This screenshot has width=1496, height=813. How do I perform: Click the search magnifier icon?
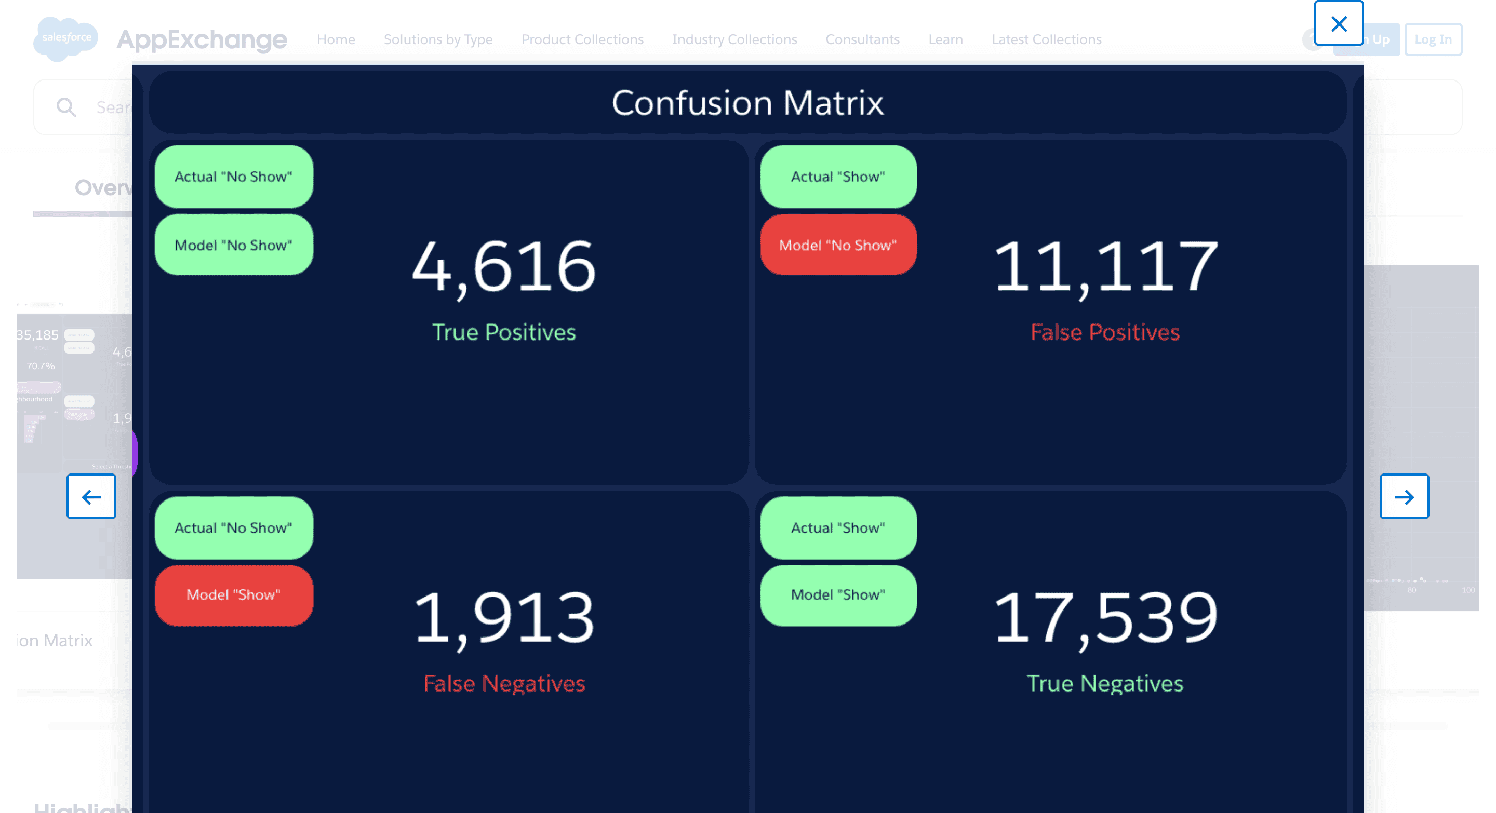tap(66, 107)
